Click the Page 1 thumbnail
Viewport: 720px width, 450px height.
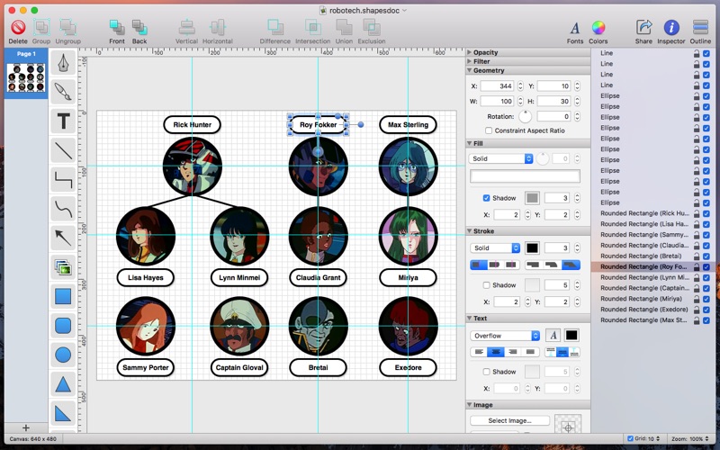tap(26, 77)
